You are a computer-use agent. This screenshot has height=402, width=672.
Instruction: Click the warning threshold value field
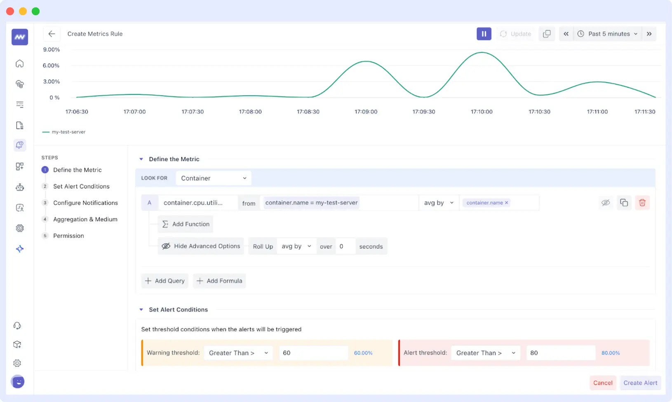point(313,353)
